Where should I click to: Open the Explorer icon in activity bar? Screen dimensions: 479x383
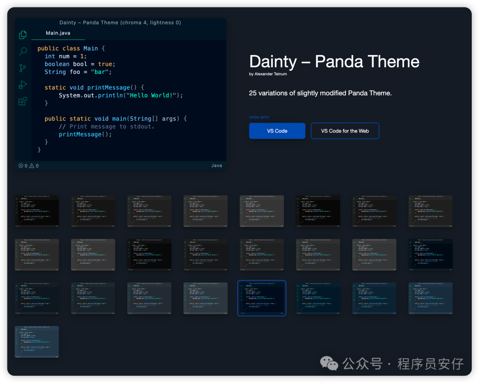[x=23, y=35]
